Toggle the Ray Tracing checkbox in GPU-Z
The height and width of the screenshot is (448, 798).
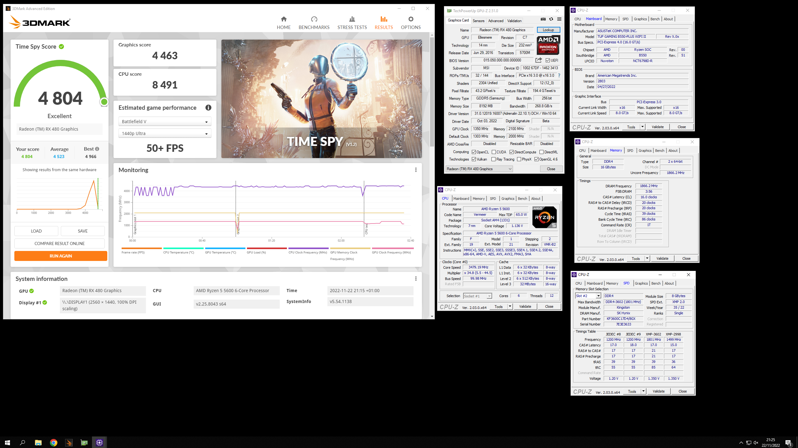[x=493, y=159]
